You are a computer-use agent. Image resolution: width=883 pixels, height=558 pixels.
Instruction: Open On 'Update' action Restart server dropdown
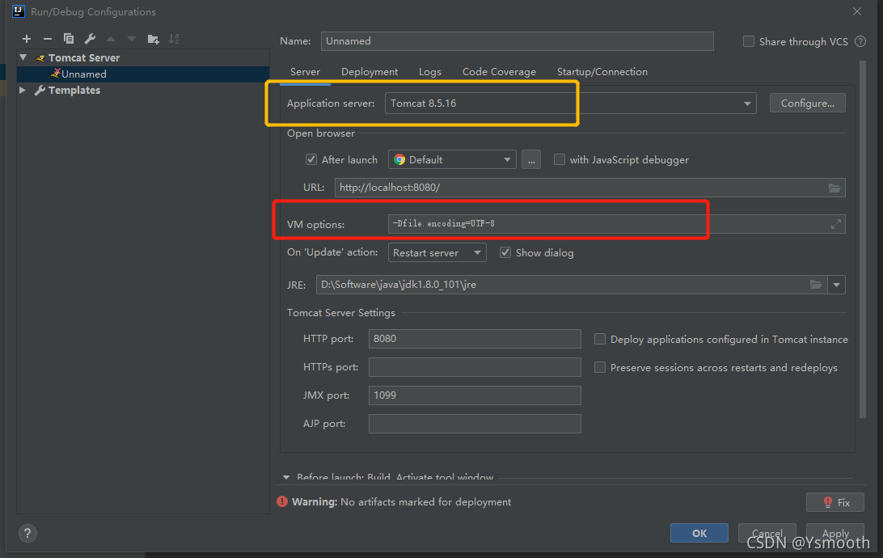tap(437, 252)
